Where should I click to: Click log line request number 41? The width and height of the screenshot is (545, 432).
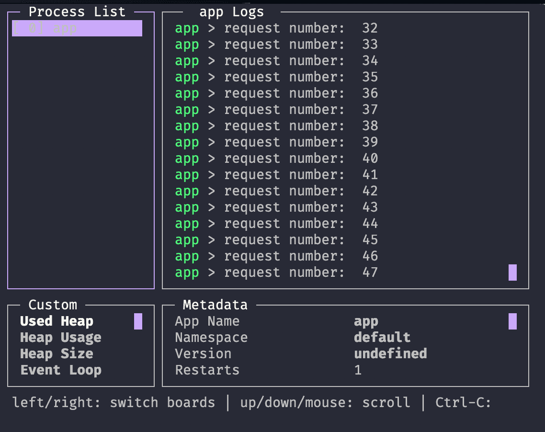click(x=276, y=175)
